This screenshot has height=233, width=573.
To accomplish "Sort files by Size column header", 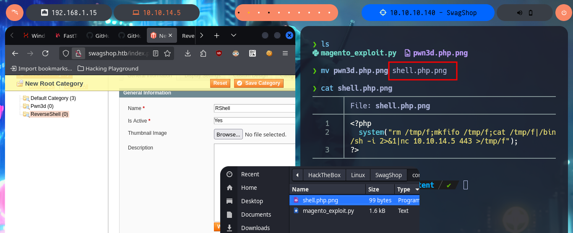I will click(x=380, y=189).
